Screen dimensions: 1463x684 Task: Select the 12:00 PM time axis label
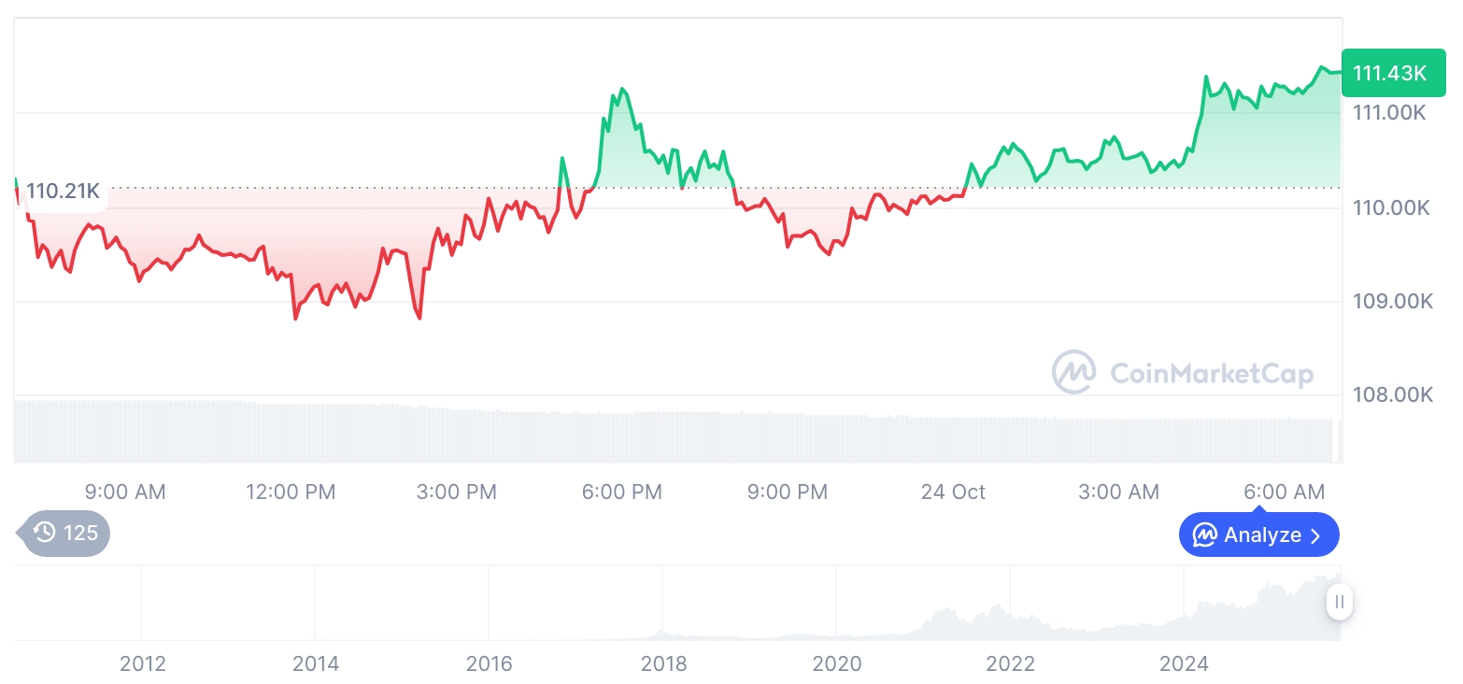291,492
